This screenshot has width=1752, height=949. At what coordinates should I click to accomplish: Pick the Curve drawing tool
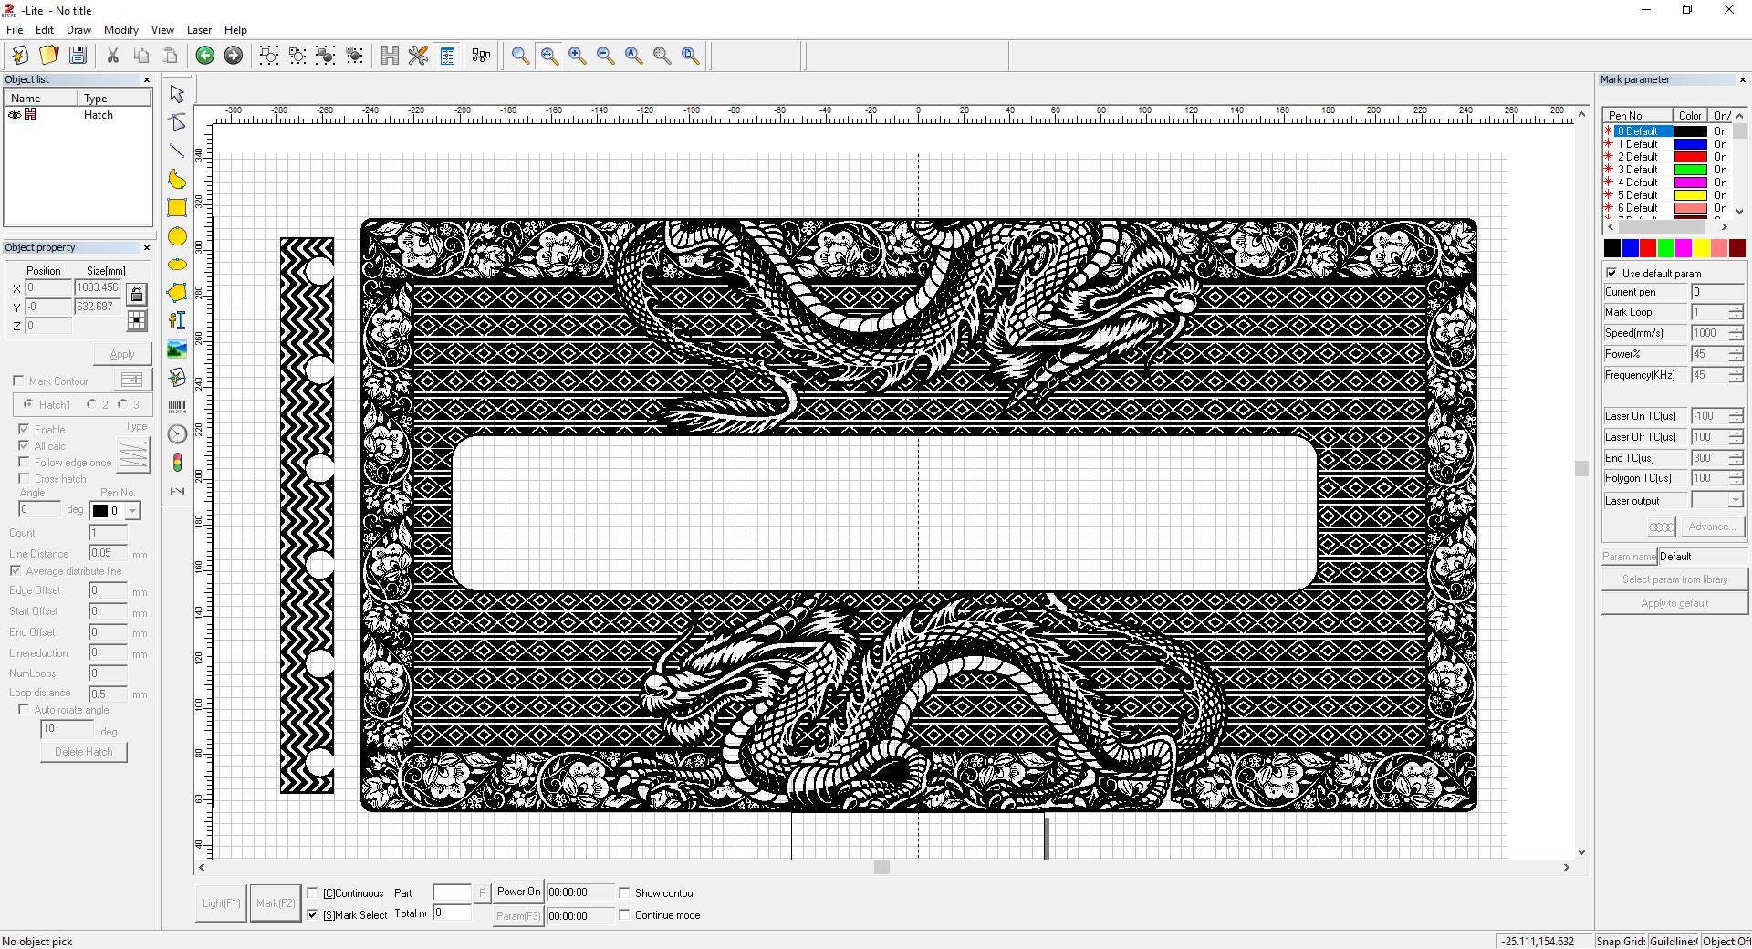177,179
